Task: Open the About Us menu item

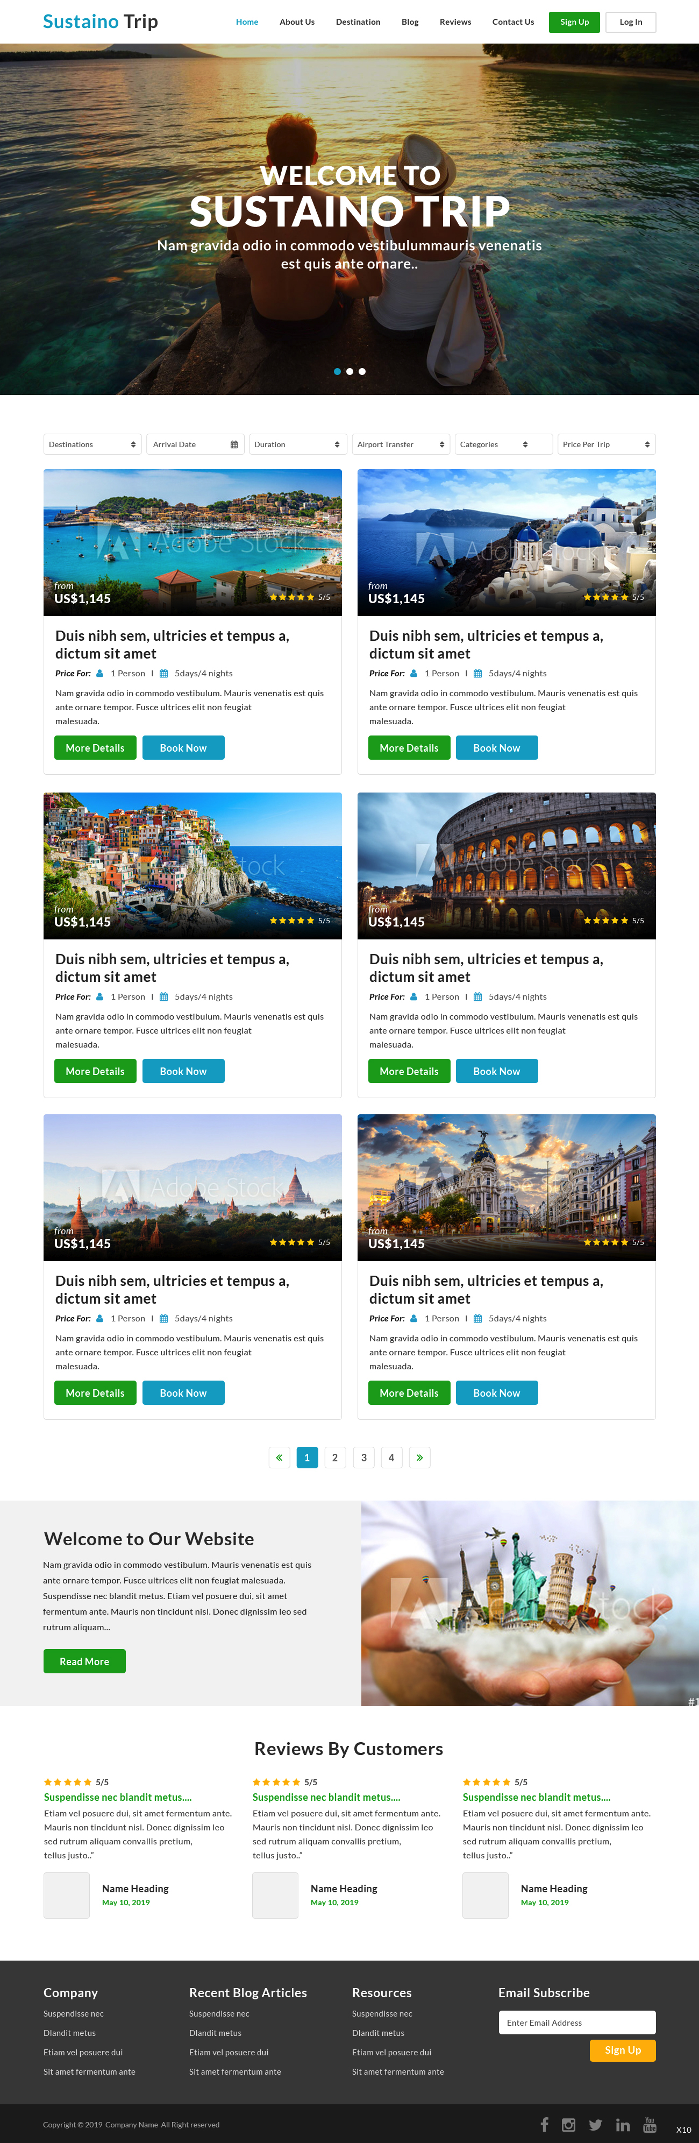Action: tap(297, 22)
